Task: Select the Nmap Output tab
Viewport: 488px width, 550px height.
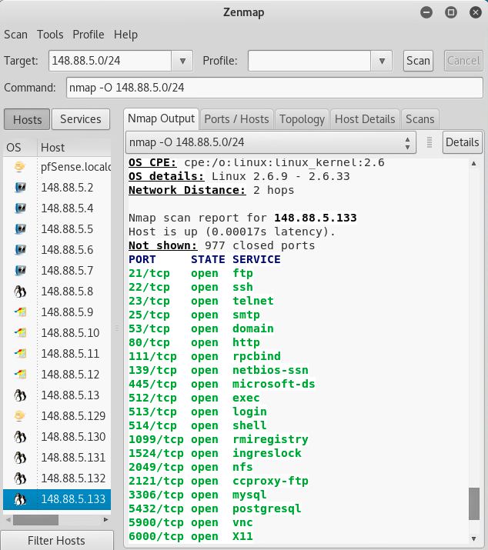Action: (161, 119)
